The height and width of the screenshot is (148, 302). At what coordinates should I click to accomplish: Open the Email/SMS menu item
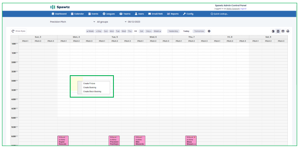[155, 14]
